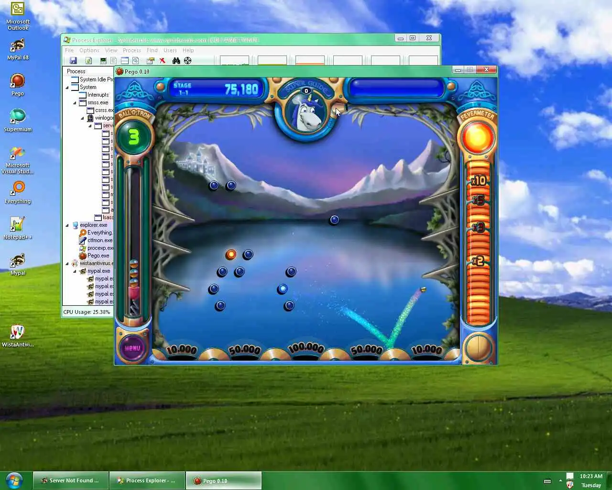Open MyPal 68 desktop icon
This screenshot has height=490, width=612.
(18, 49)
